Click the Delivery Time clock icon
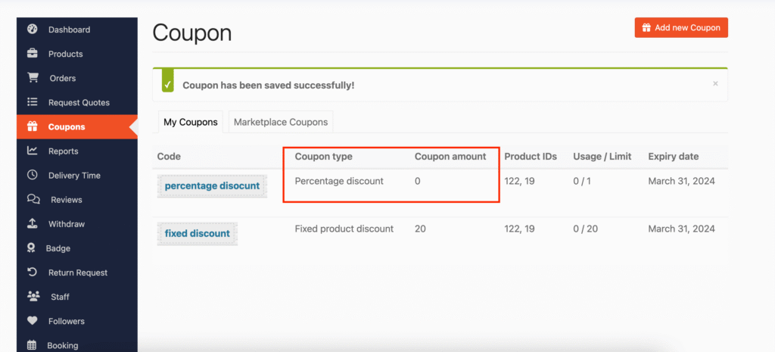This screenshot has width=775, height=352. [x=33, y=175]
